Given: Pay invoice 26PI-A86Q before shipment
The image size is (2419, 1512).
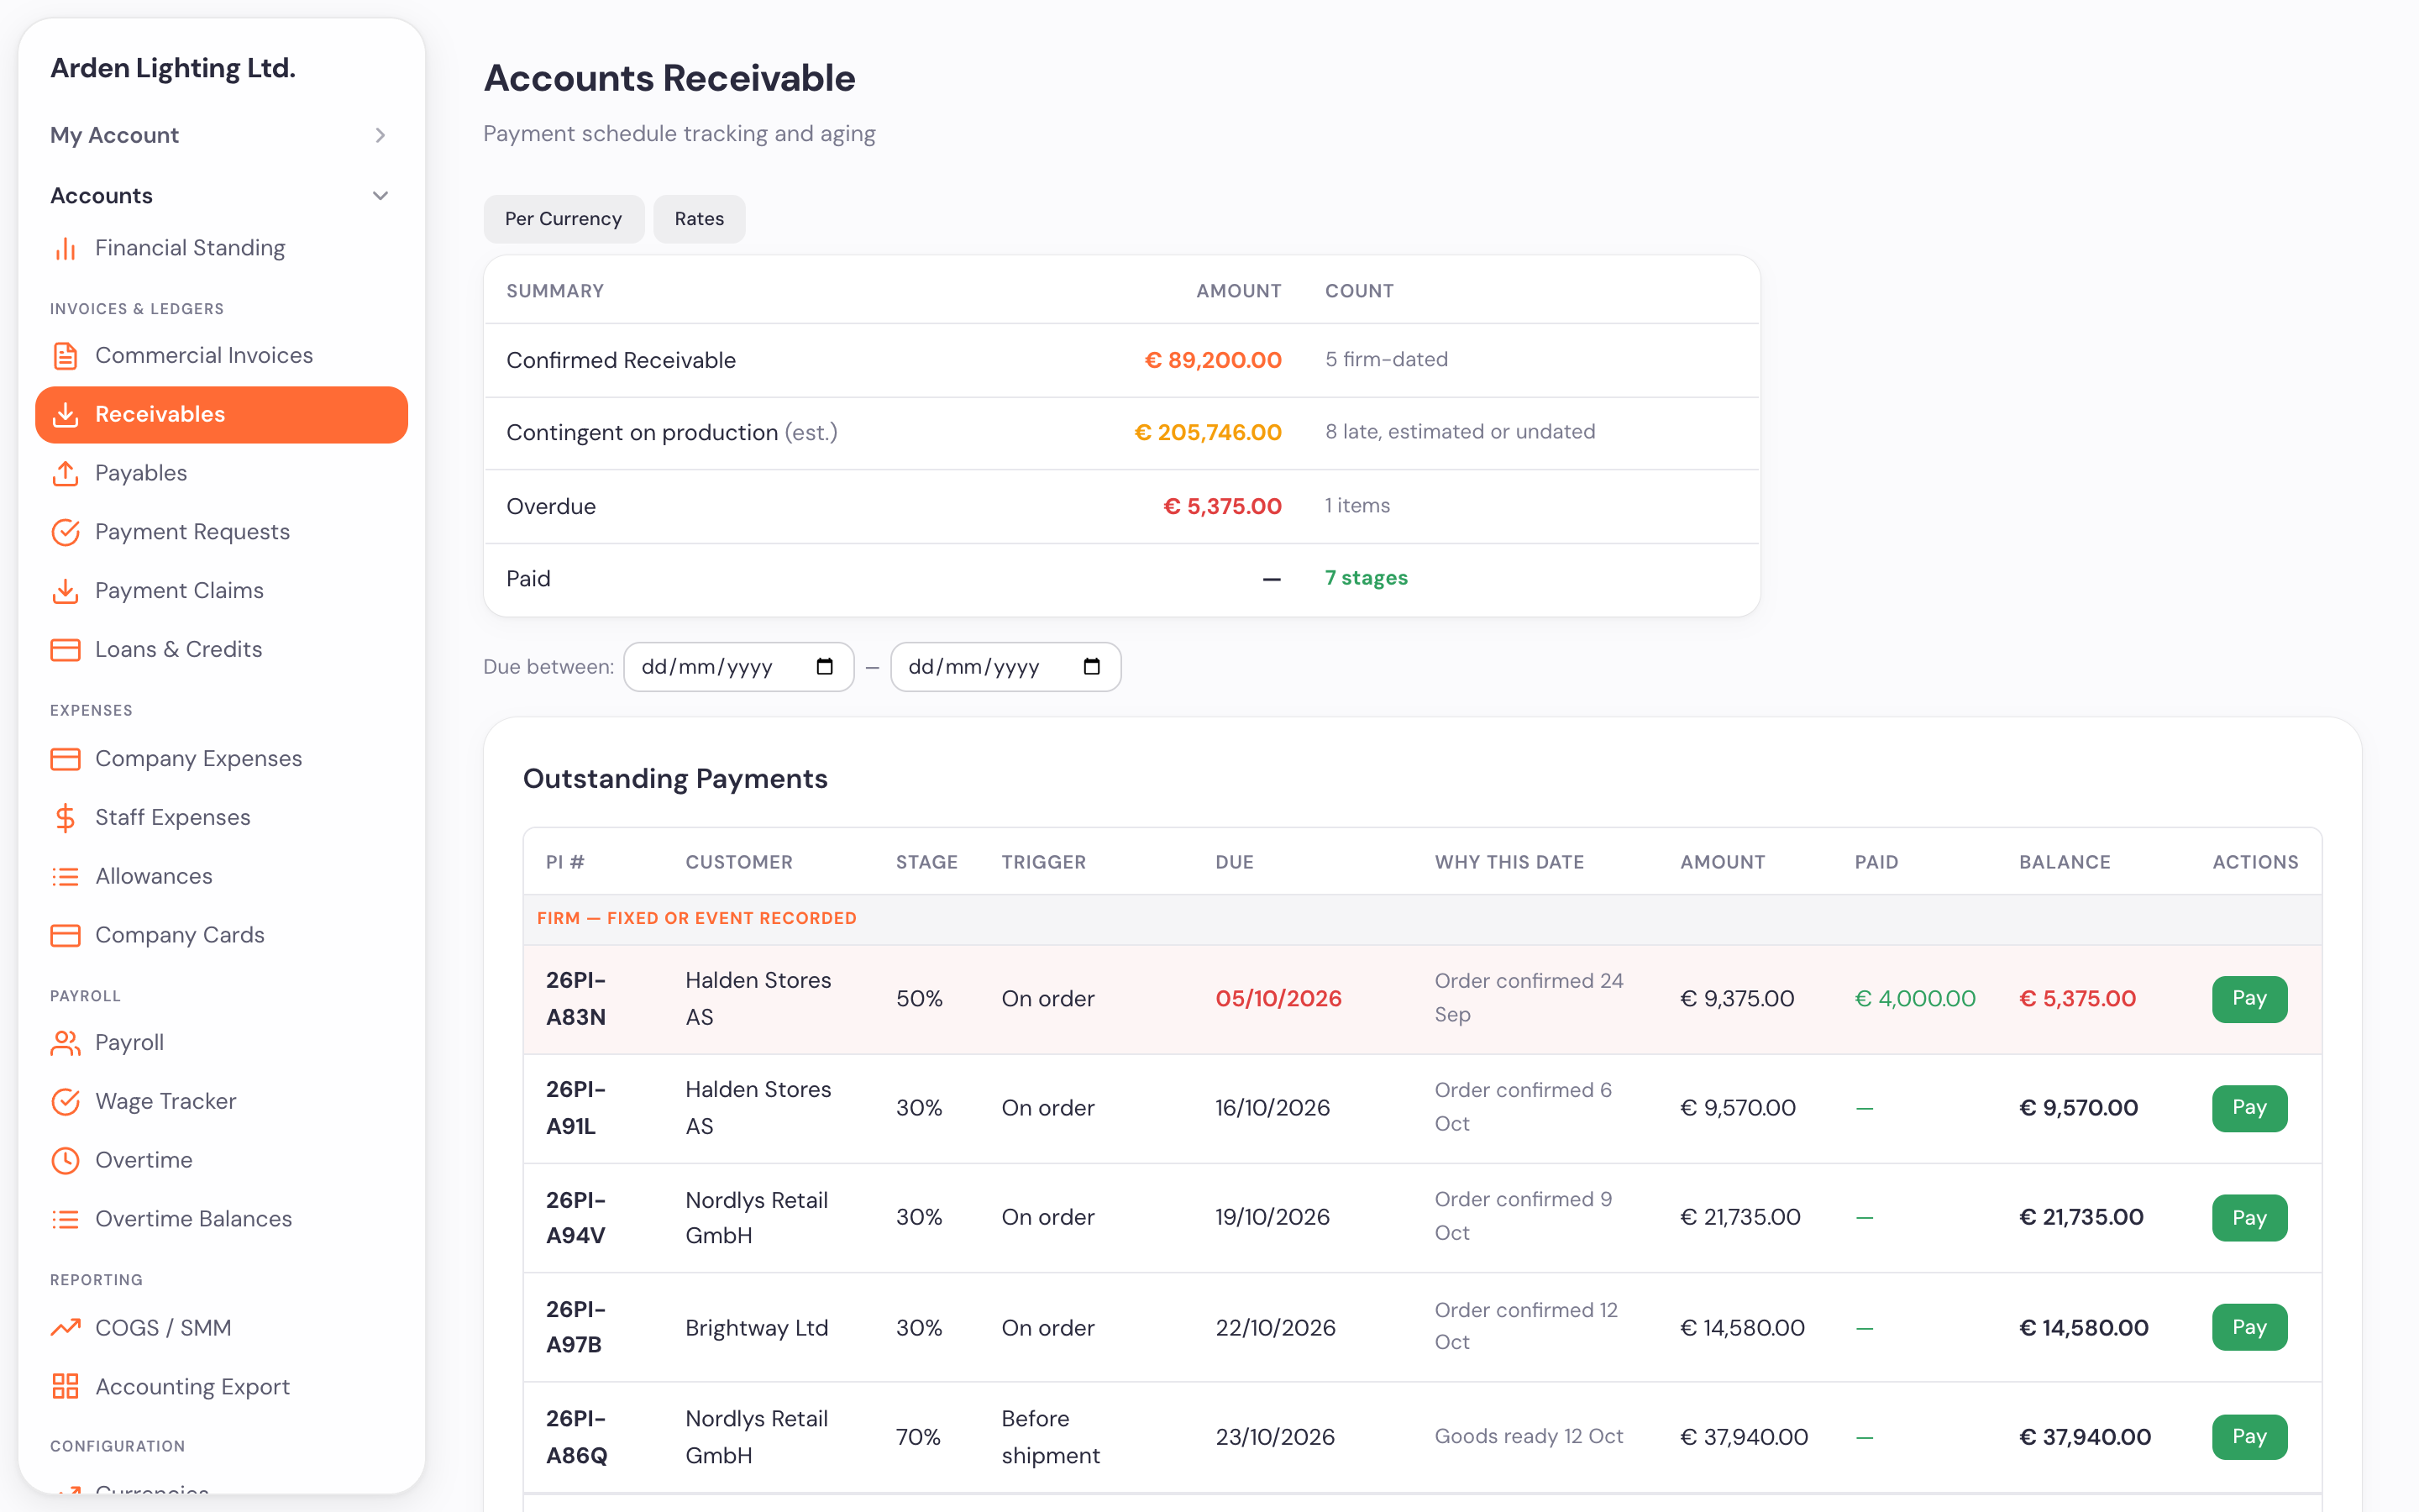Looking at the screenshot, I should (2249, 1437).
